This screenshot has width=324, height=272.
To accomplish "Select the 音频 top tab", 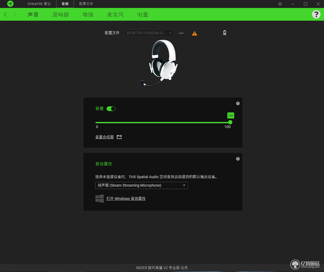I will (65, 4).
